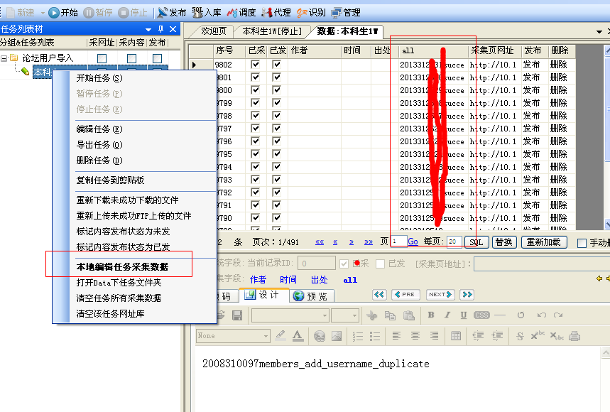Select 编辑任务 (E) from context menu
The width and height of the screenshot is (610, 412).
point(99,129)
